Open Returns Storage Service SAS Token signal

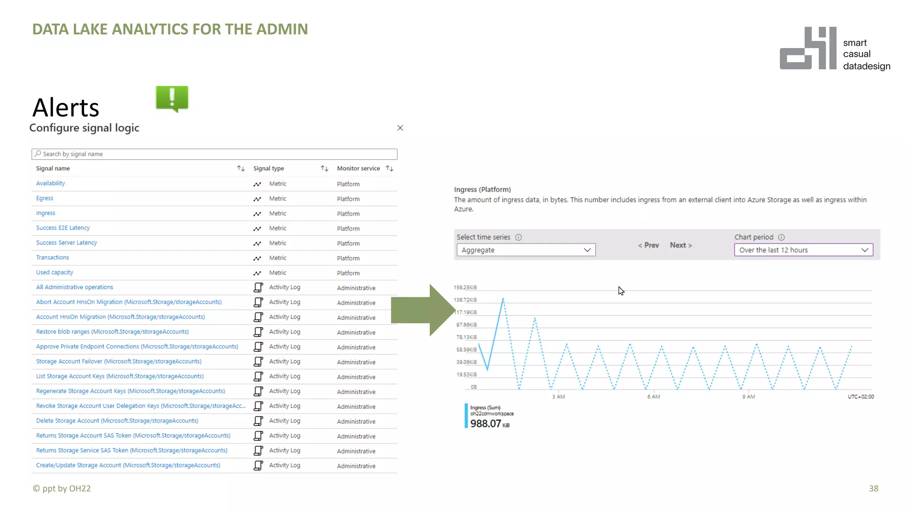click(132, 450)
